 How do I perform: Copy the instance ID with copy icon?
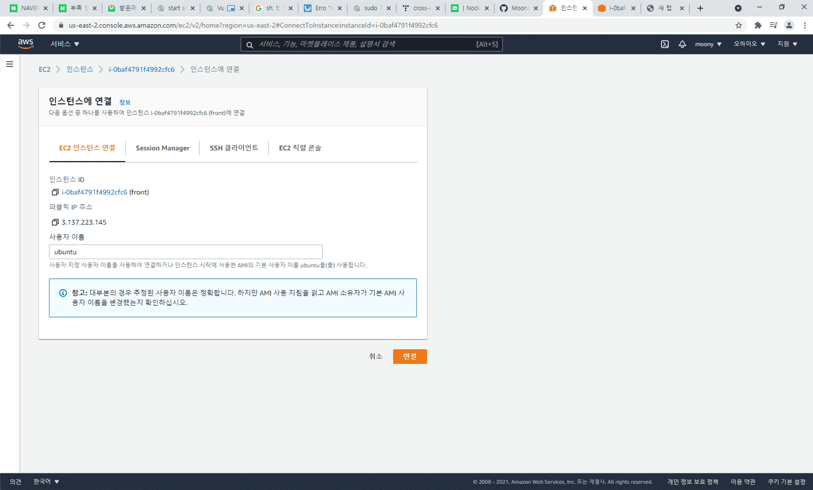coord(55,192)
